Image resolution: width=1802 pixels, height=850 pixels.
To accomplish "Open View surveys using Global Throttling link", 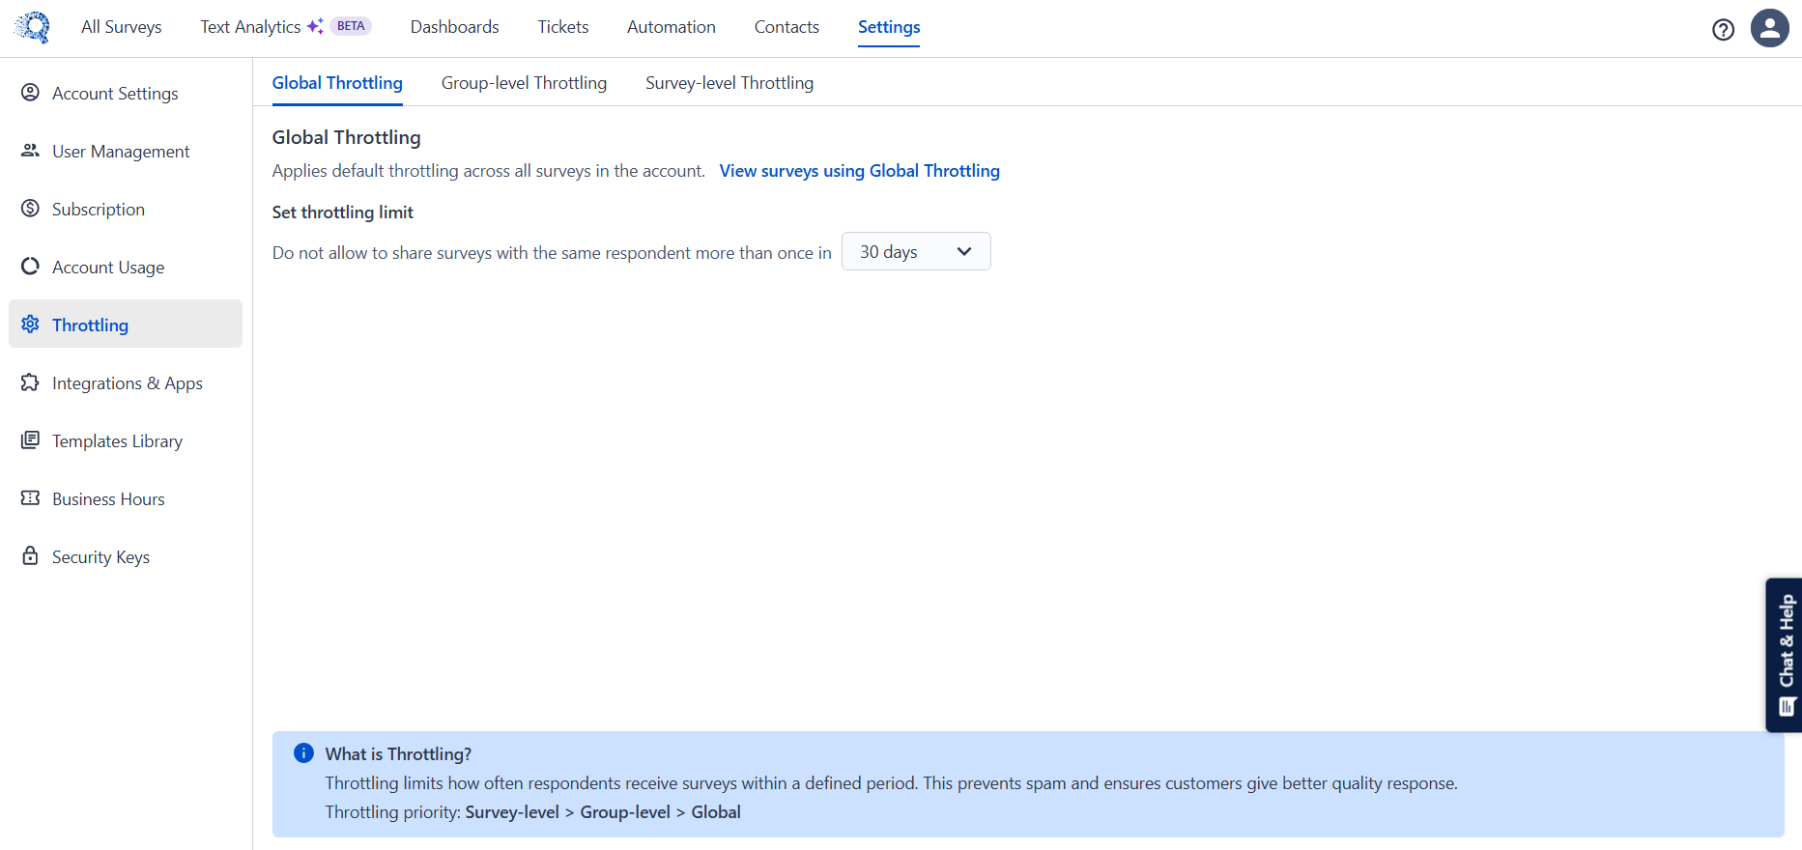I will [859, 171].
